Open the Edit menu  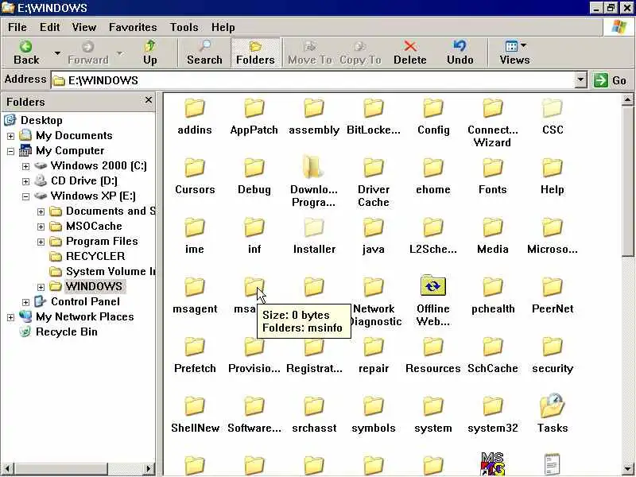49,27
